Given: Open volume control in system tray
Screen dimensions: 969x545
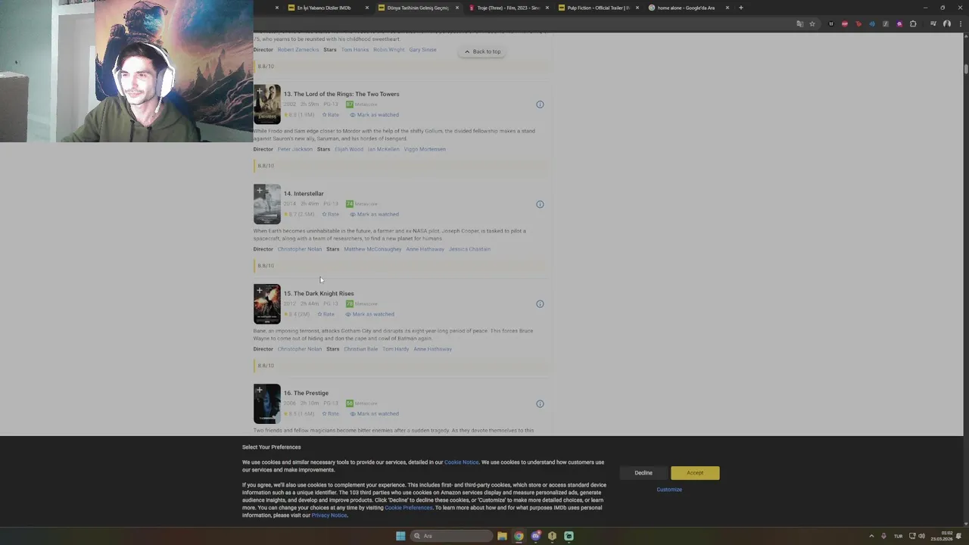Looking at the screenshot, I should [921, 536].
